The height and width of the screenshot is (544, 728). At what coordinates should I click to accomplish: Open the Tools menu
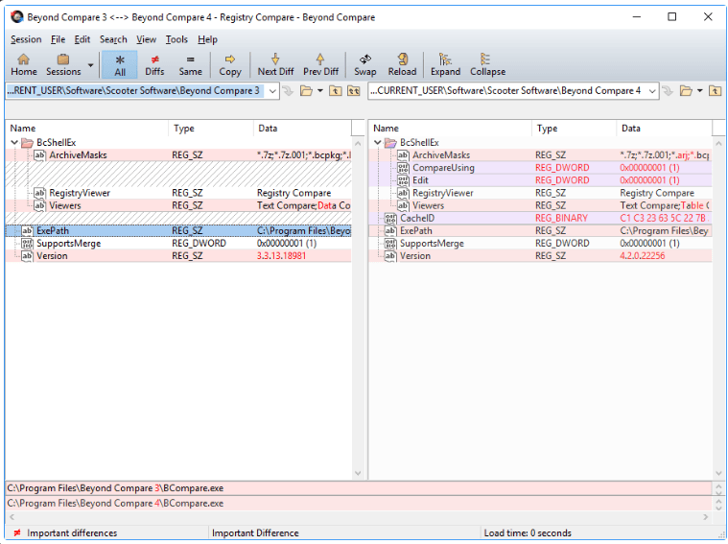pyautogui.click(x=176, y=39)
